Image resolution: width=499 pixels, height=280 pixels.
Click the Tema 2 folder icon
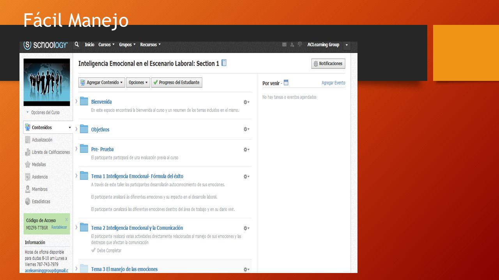click(x=84, y=227)
